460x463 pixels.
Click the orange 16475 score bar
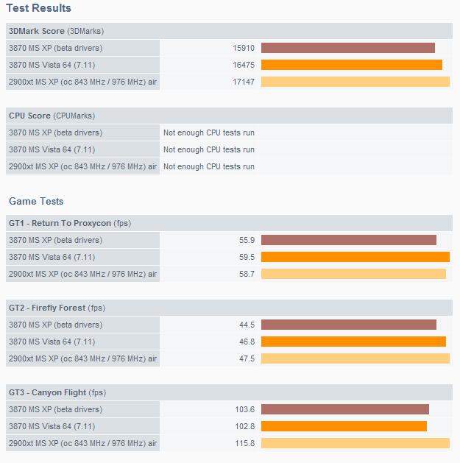351,65
